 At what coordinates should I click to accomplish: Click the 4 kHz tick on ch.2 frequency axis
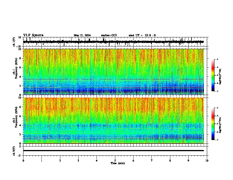point(20,125)
